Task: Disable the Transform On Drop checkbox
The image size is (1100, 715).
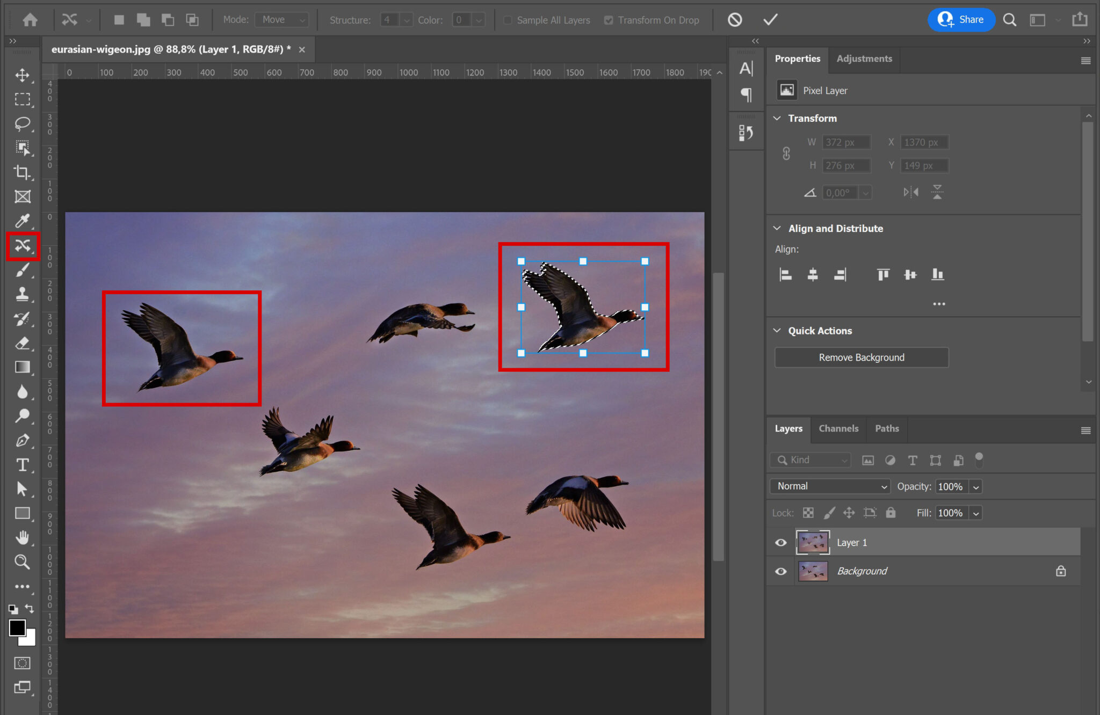Action: click(609, 20)
